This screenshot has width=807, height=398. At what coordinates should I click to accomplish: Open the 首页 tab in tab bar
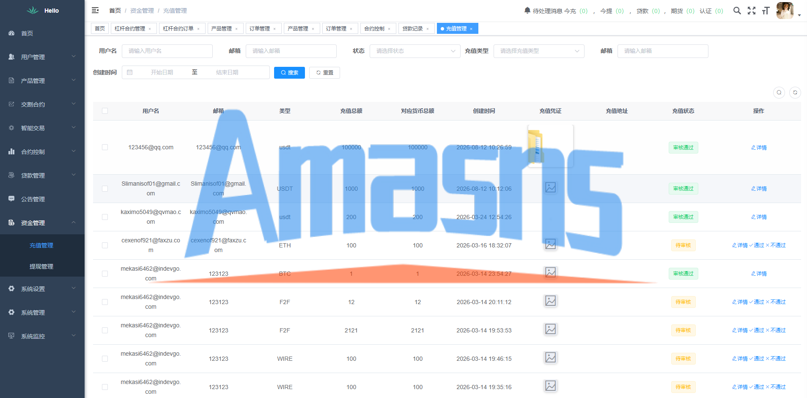[x=100, y=28]
